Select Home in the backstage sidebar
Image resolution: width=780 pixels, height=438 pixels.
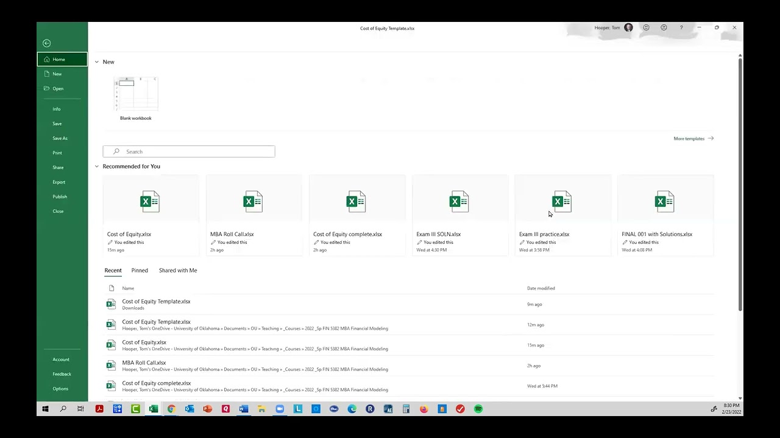62,59
